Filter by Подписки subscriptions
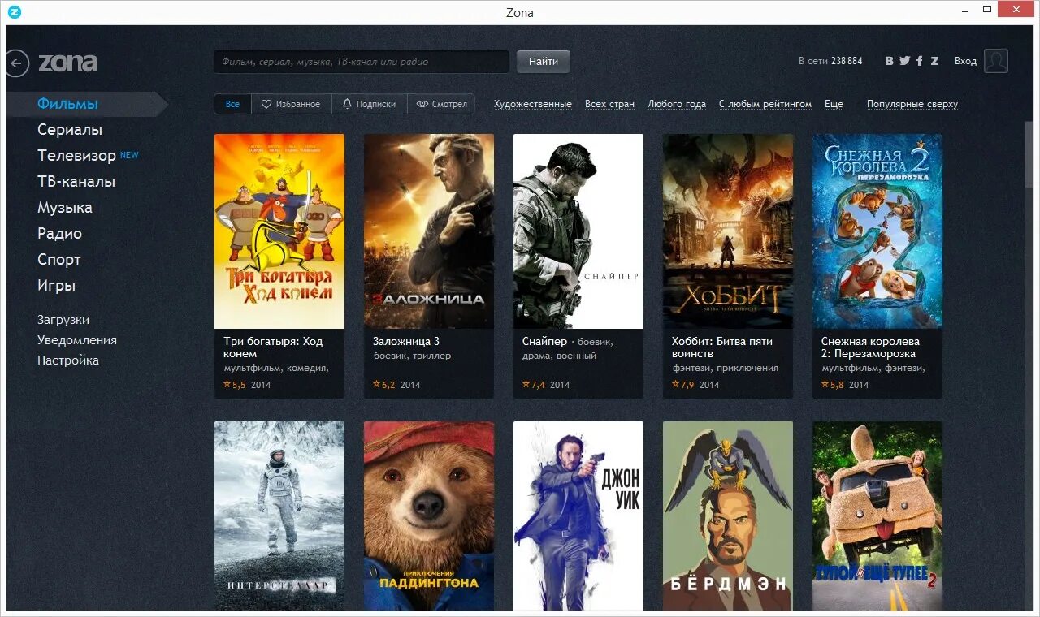Screen dimensions: 1040x617 369,104
